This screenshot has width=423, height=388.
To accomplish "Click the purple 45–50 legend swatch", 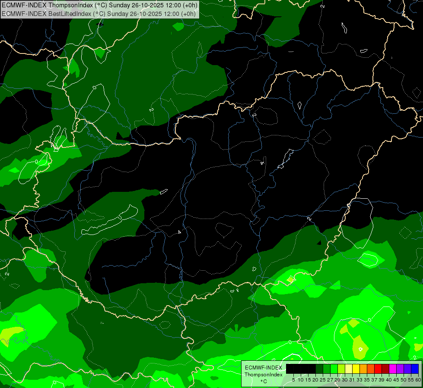I will [400, 369].
